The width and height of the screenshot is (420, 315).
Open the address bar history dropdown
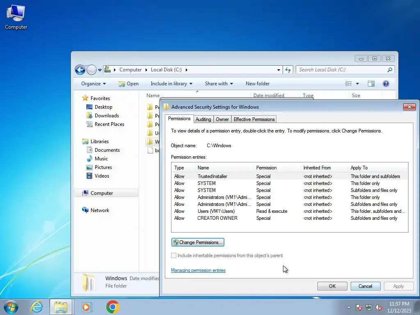[x=278, y=70]
